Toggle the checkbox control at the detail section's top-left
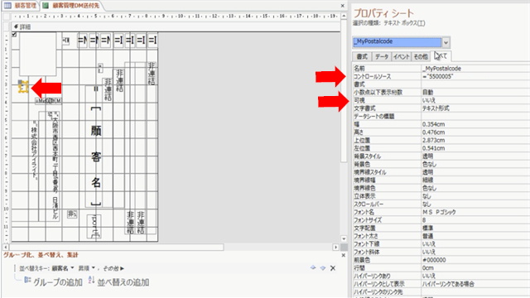This screenshot has width=530, height=298. 14,34
